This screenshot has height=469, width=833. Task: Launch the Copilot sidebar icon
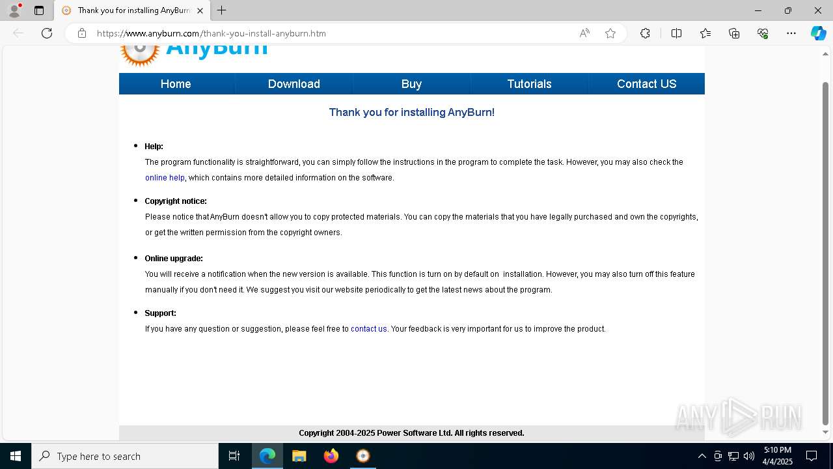pos(818,33)
